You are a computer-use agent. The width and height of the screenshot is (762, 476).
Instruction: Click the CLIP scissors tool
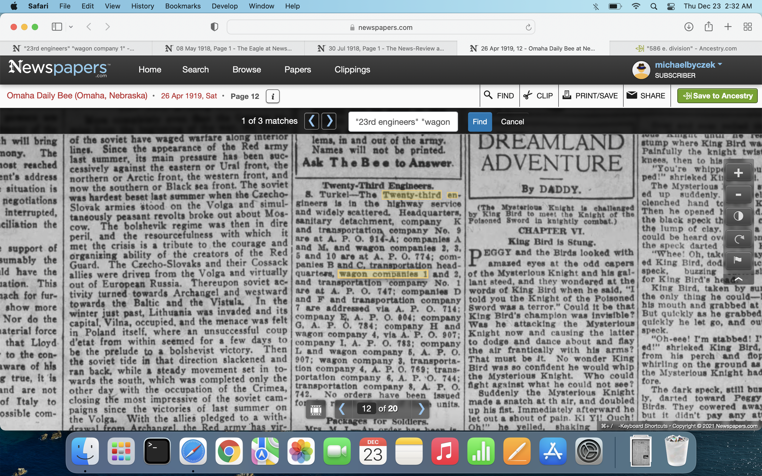(x=538, y=96)
